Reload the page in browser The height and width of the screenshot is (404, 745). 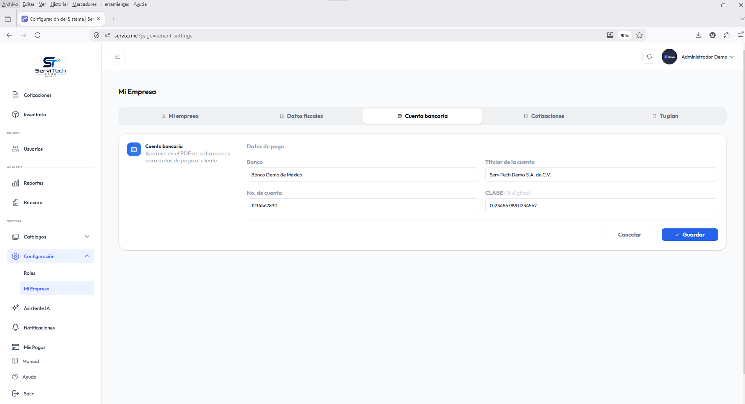coord(38,35)
